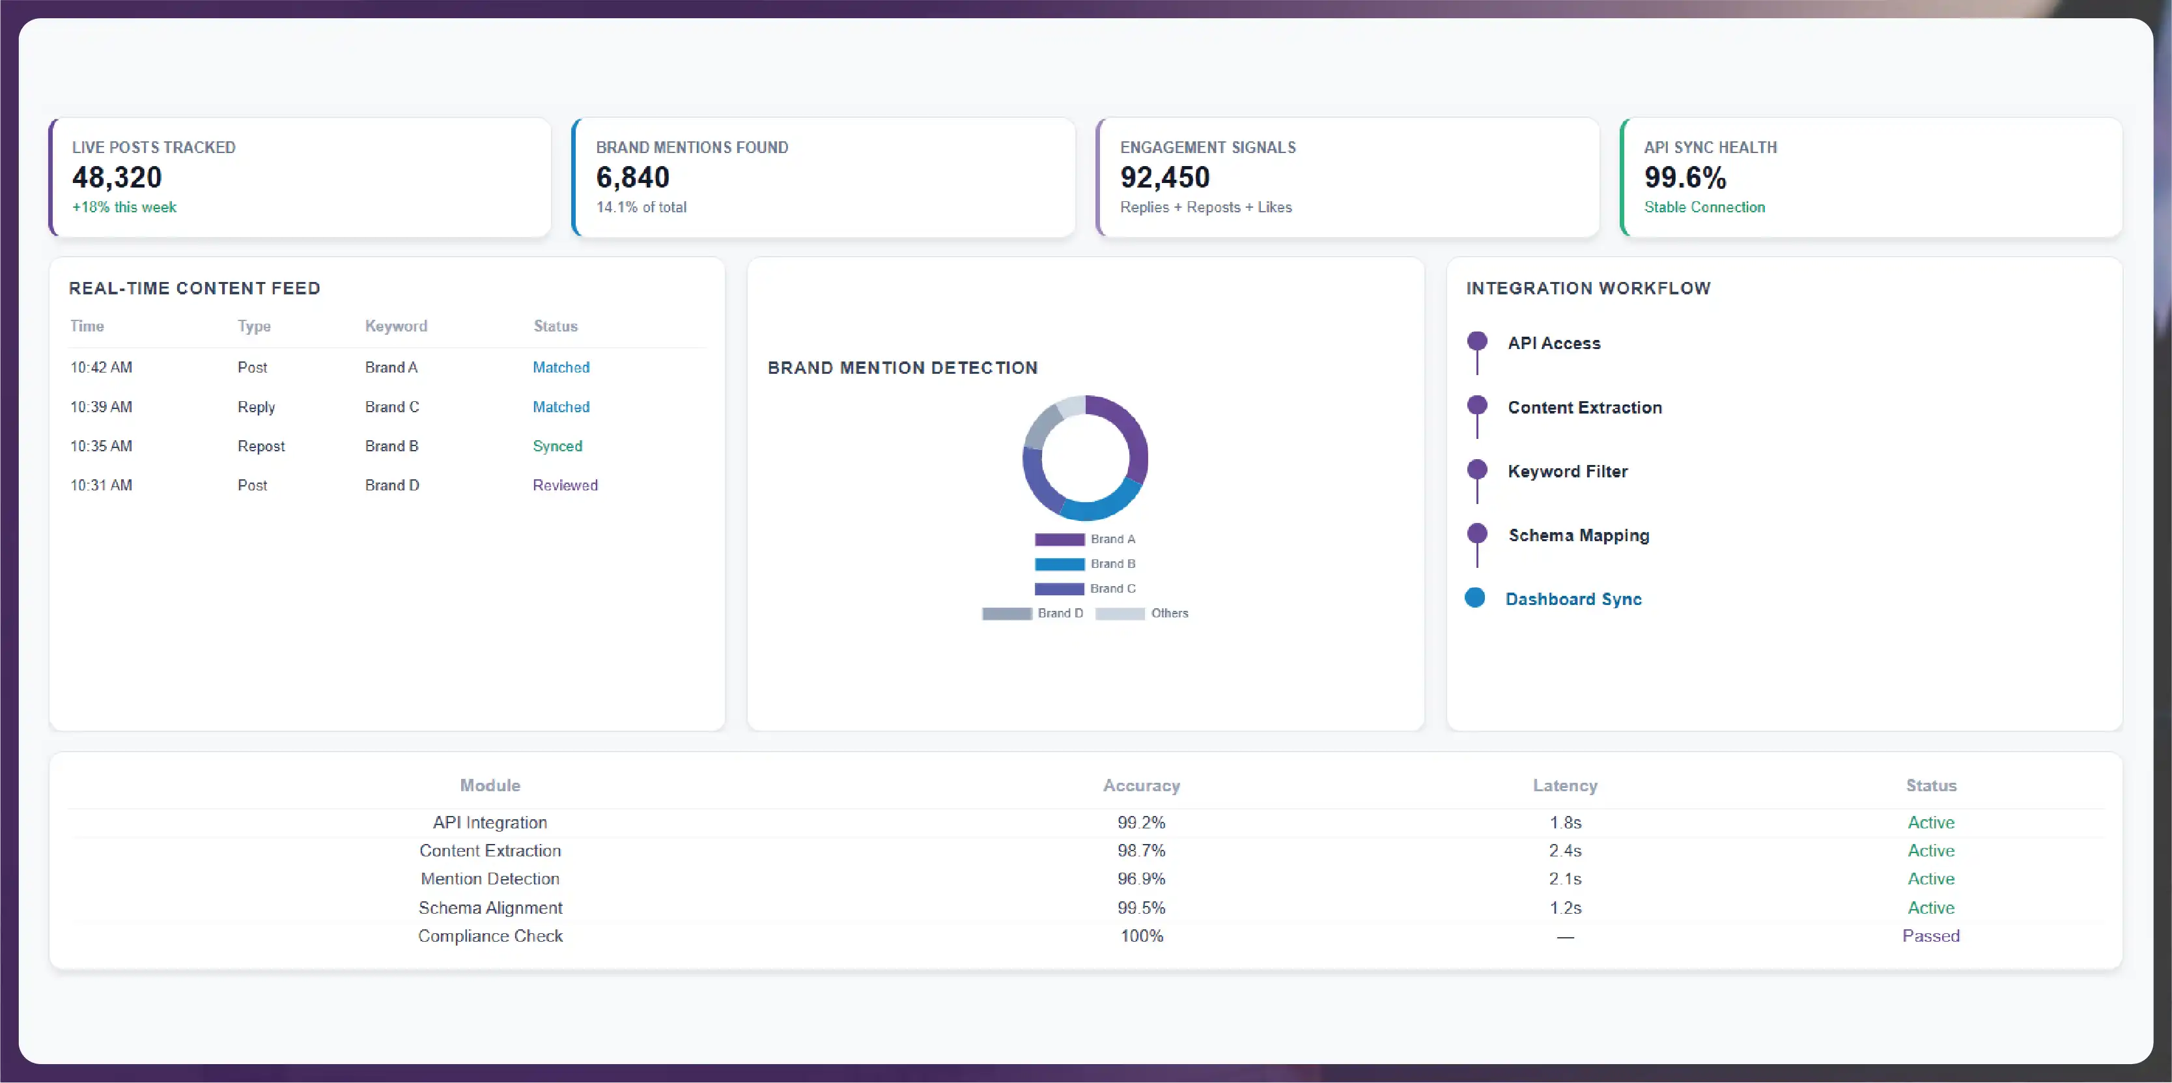Screen dimensions: 2172x1083
Task: Click the 2.4s latency value
Action: point(1565,851)
